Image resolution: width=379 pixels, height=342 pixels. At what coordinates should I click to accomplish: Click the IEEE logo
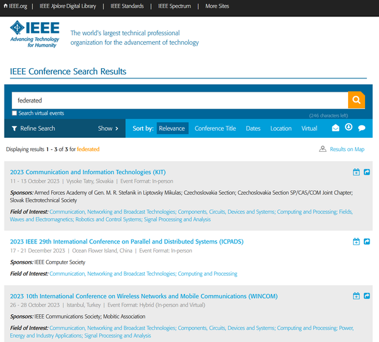click(35, 34)
